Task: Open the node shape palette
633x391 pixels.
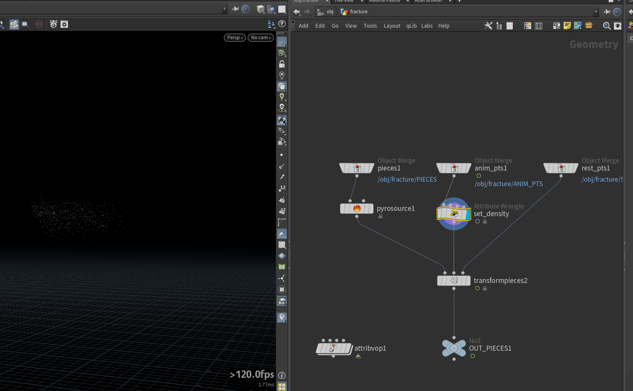Action: pos(539,26)
